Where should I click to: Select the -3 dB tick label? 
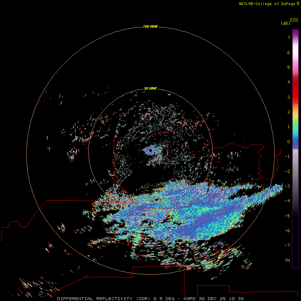(287, 186)
